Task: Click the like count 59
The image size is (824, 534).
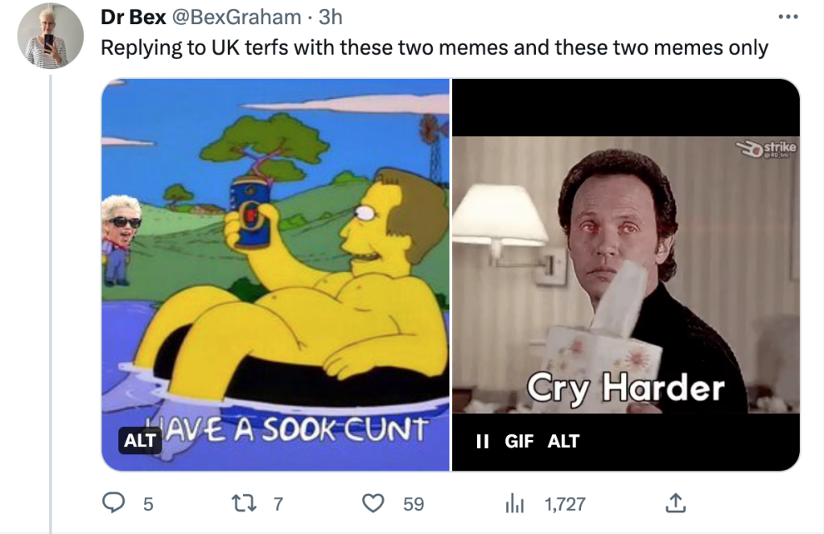Action: (414, 504)
